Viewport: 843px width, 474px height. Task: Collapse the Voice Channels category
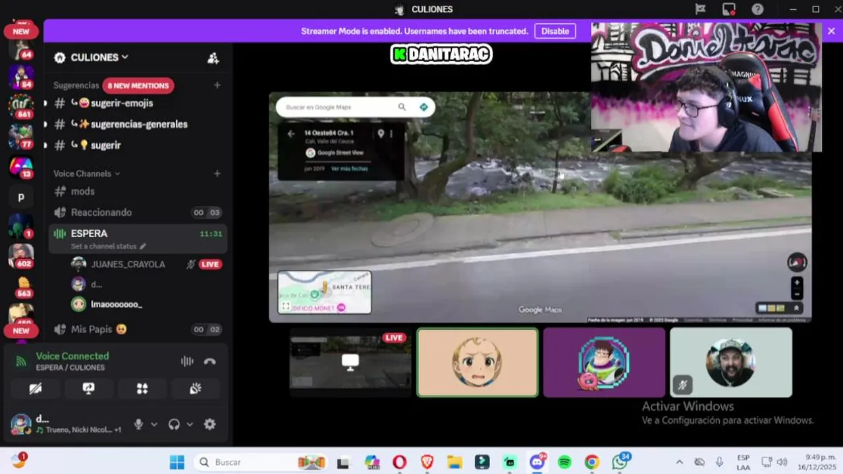point(87,174)
